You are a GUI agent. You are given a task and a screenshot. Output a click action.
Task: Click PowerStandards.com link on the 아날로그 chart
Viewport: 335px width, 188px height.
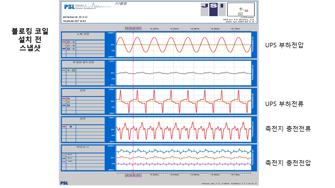click(x=253, y=157)
